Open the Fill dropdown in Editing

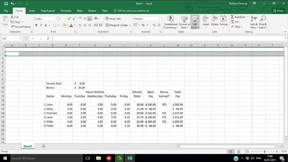click(235, 22)
